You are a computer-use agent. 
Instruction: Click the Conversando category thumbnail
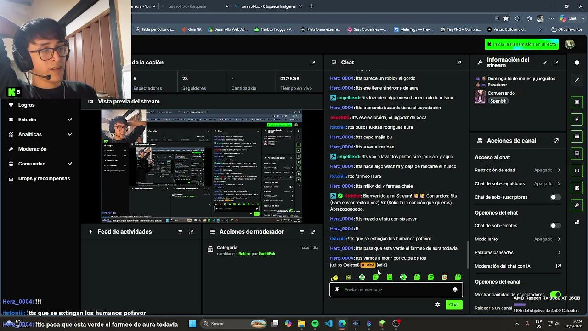click(x=480, y=97)
